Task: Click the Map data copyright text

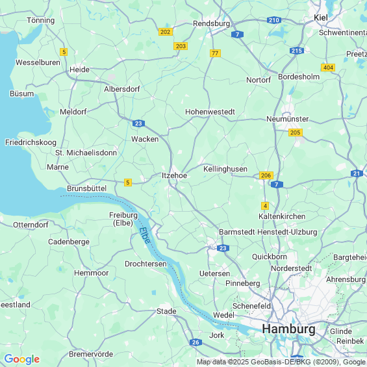Action: click(x=282, y=362)
